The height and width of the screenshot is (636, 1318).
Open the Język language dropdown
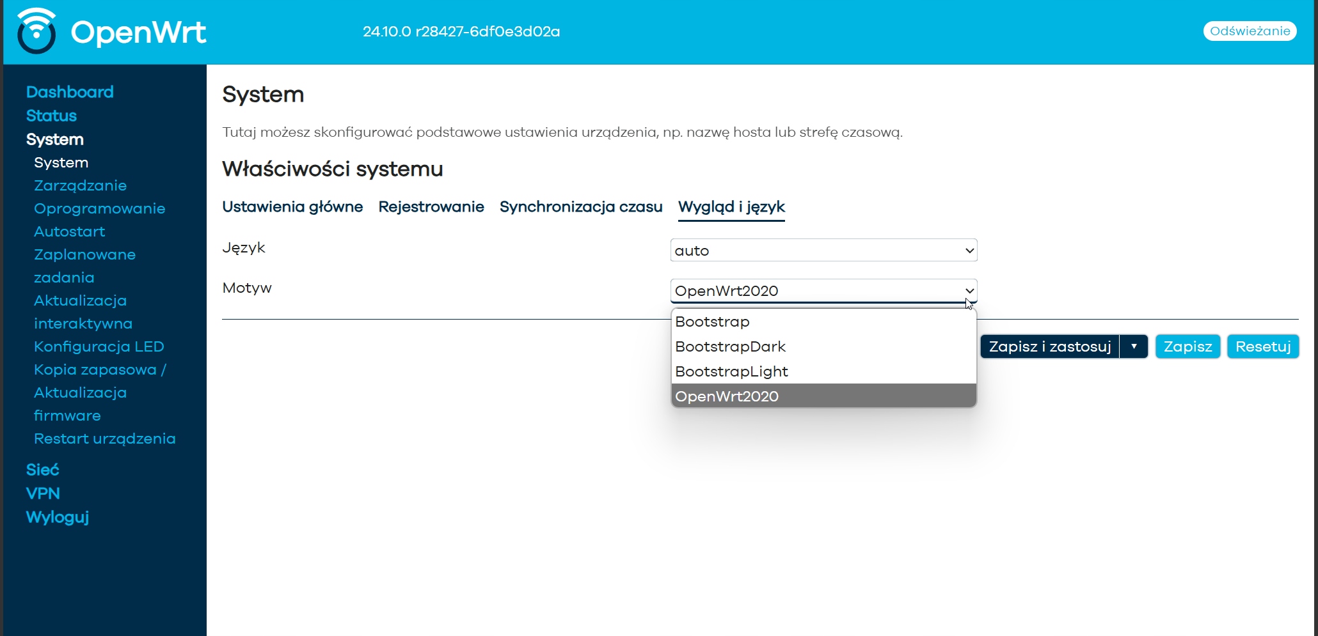823,251
